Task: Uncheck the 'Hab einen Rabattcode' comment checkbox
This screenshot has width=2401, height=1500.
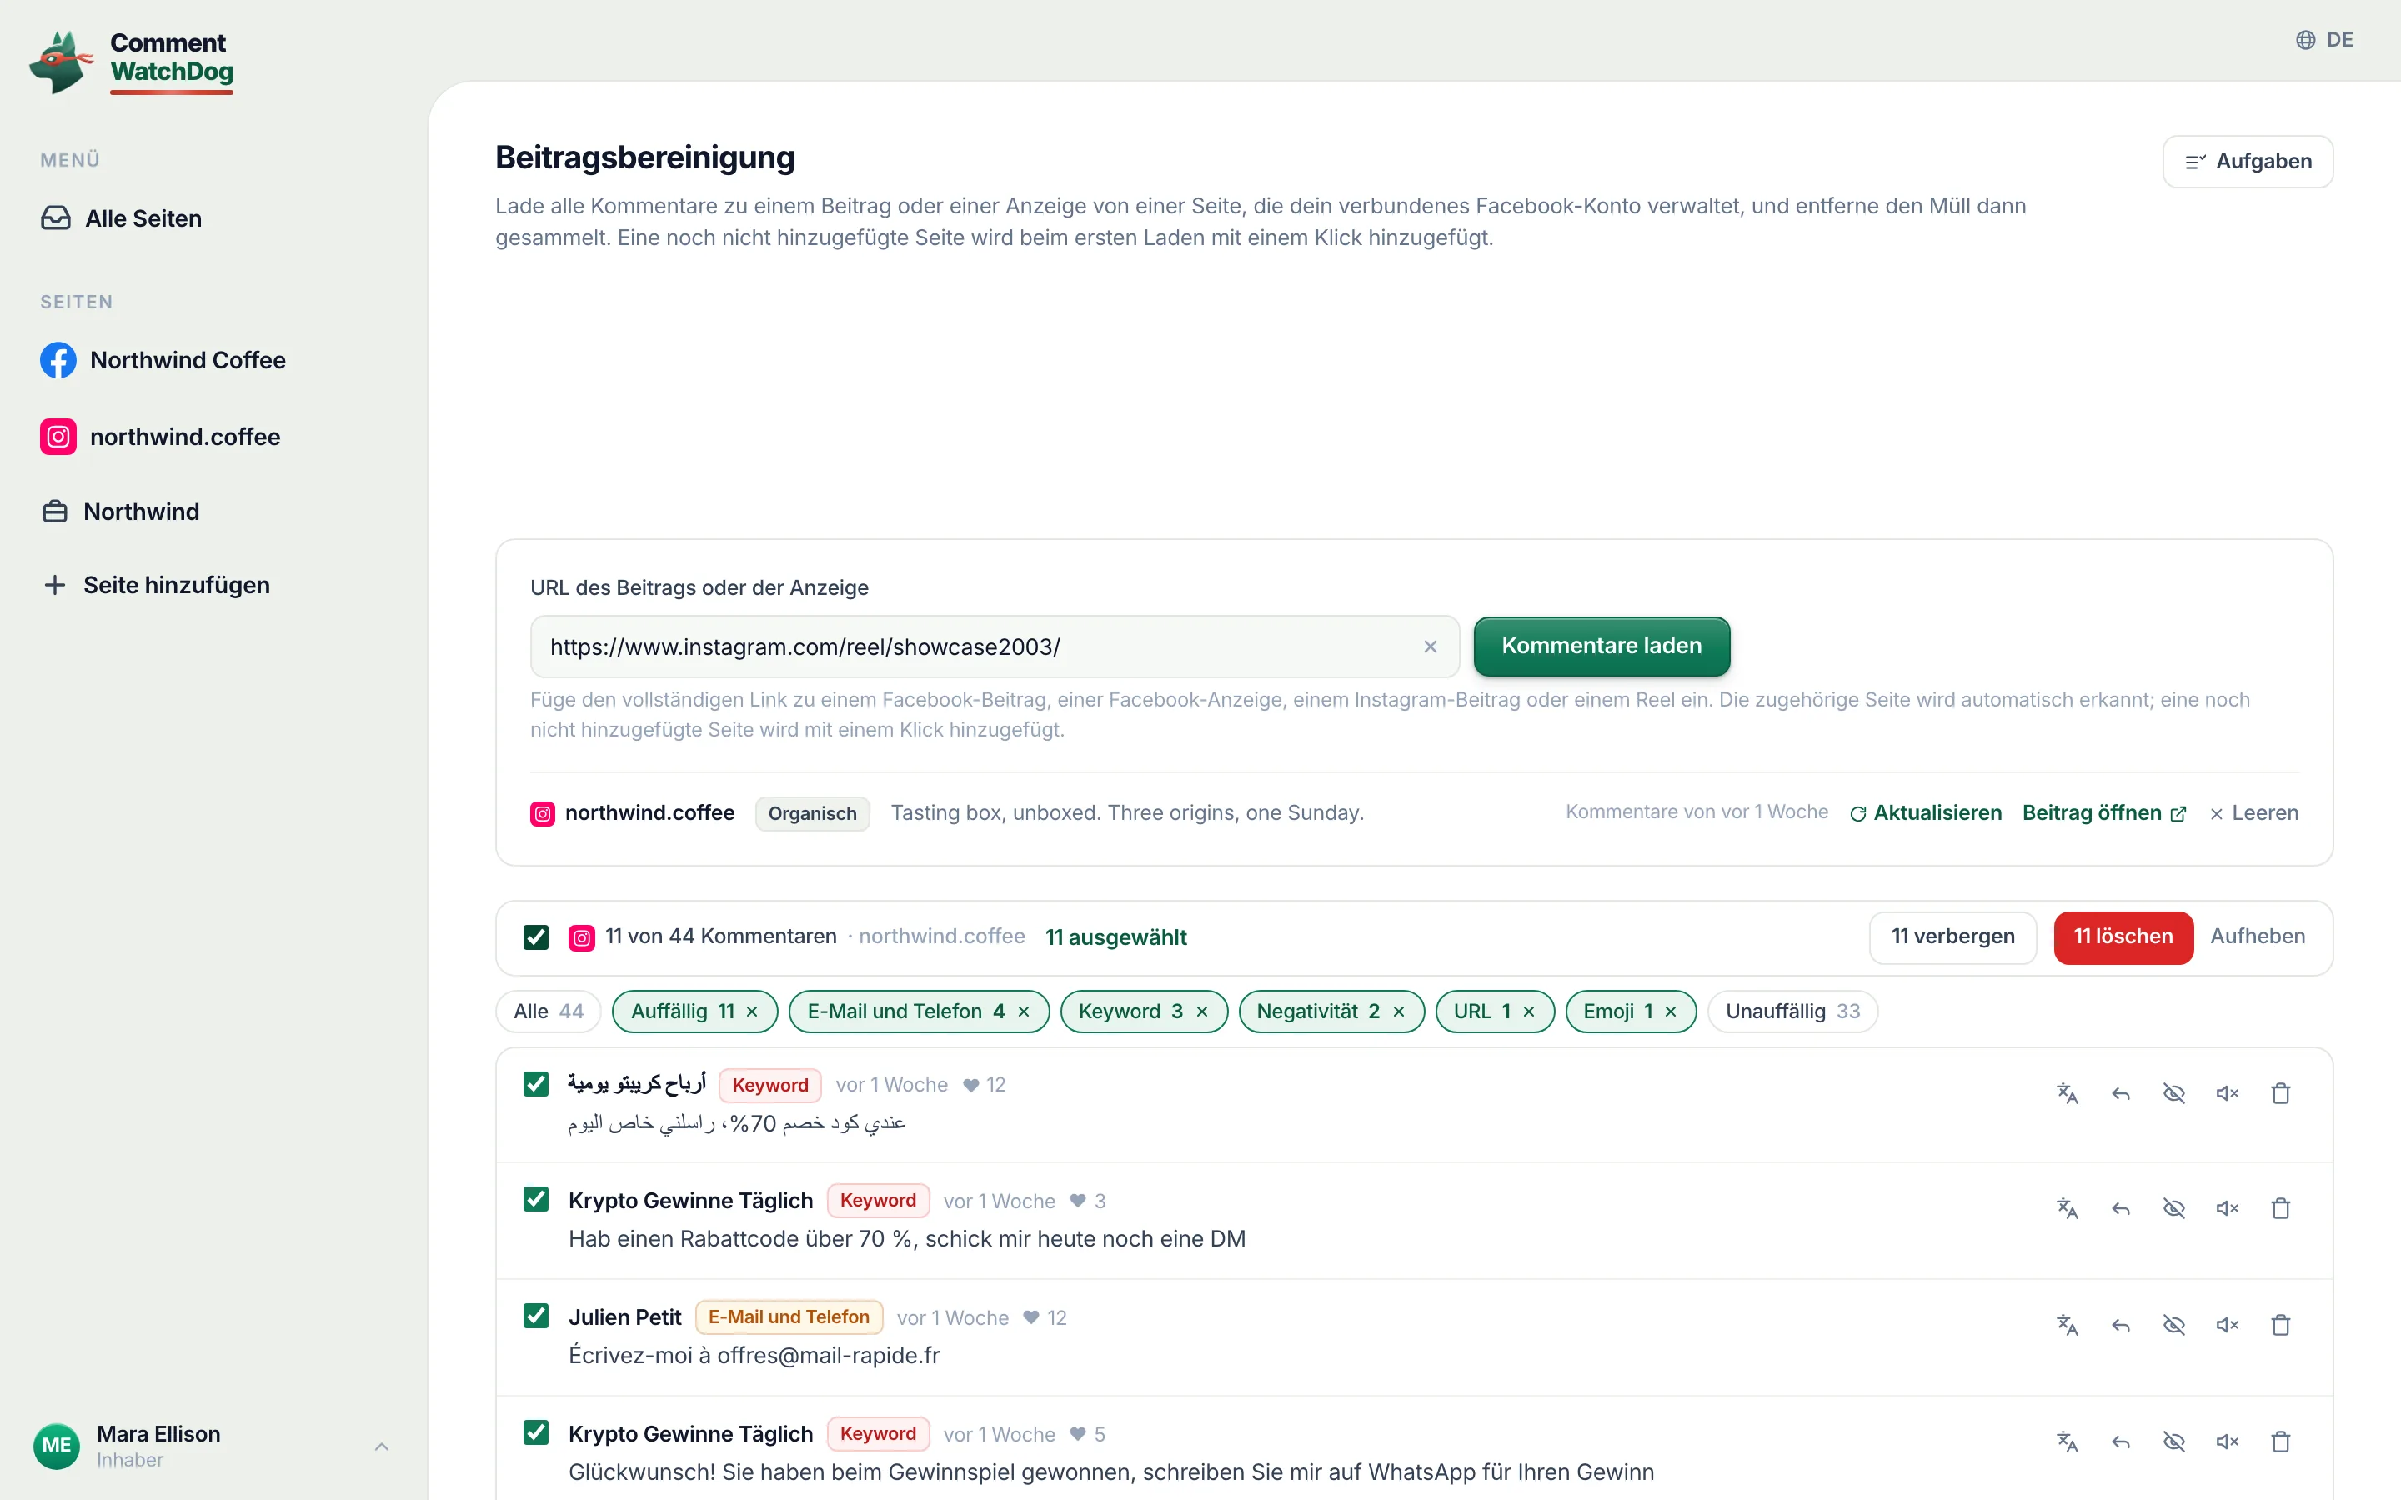Action: pyautogui.click(x=536, y=1199)
